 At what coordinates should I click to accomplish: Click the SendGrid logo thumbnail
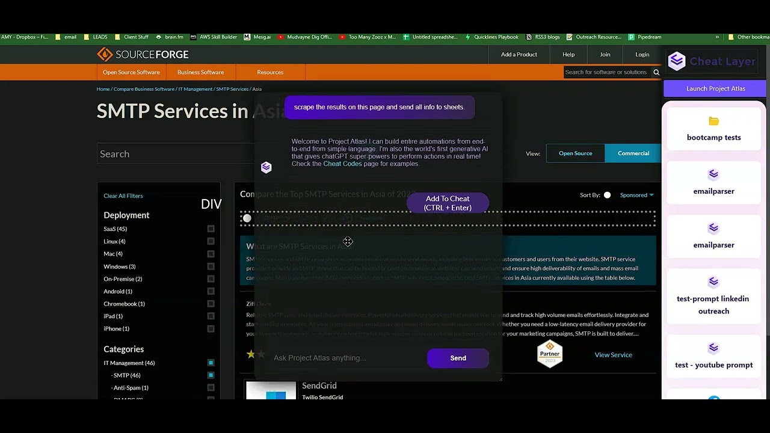pyautogui.click(x=271, y=390)
